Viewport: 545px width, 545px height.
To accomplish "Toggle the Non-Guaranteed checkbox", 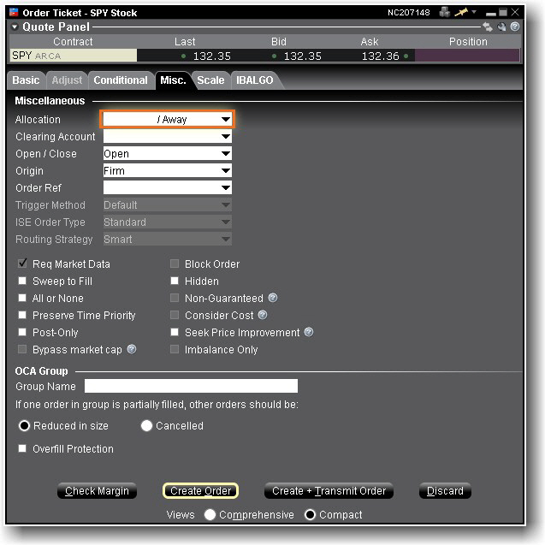I will point(175,298).
